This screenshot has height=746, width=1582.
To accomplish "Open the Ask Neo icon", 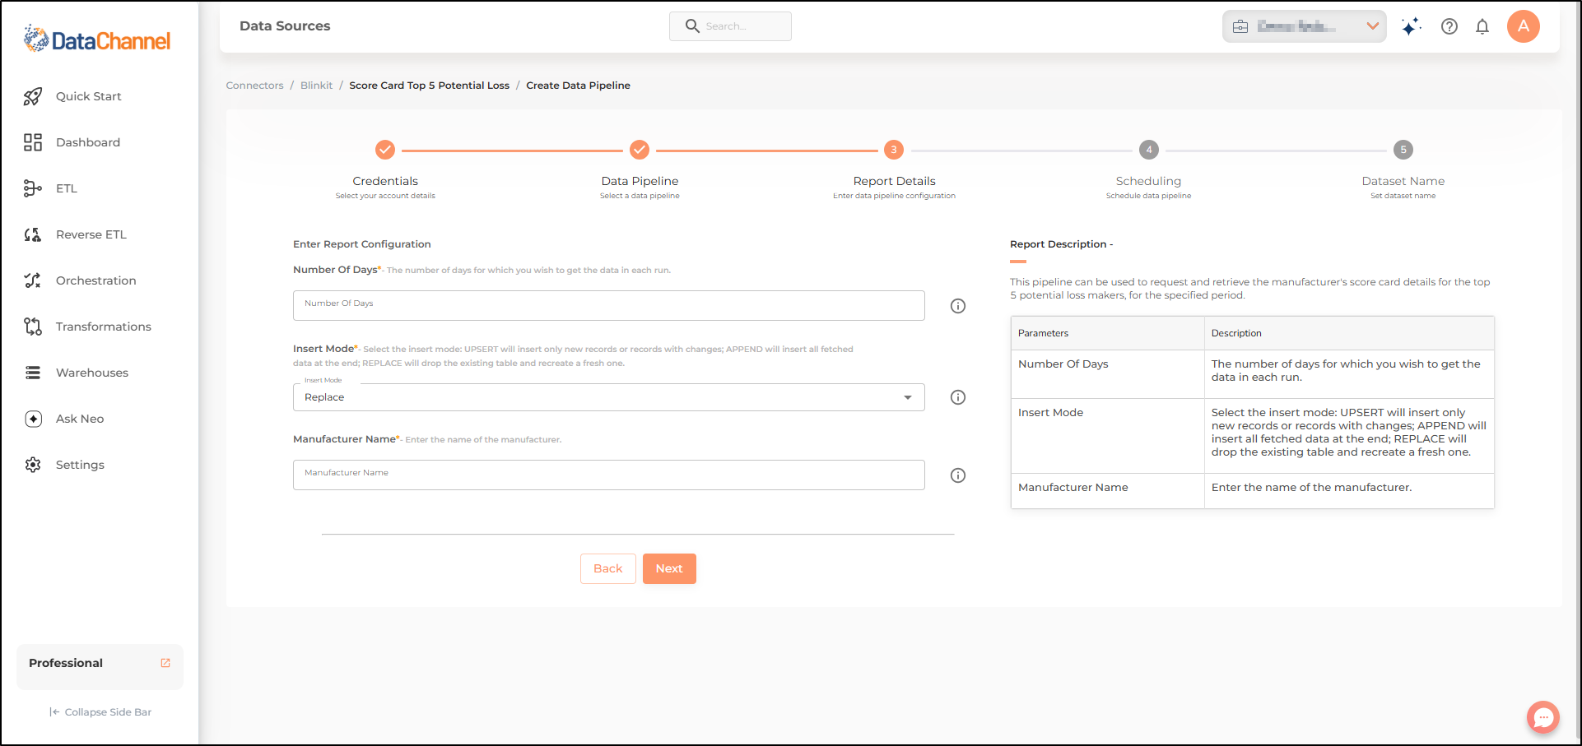I will [x=33, y=419].
